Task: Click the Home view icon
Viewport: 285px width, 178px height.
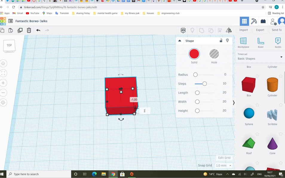Action: click(3, 63)
